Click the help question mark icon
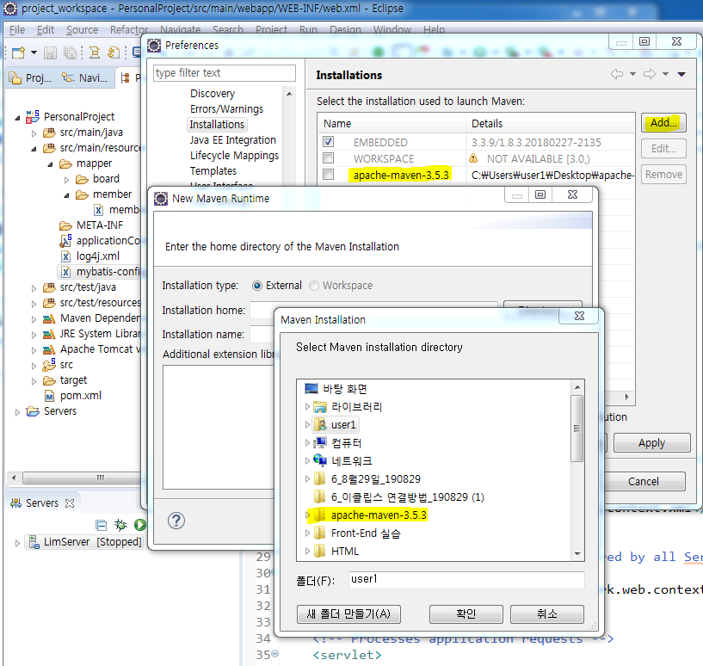Screen dimensions: 703x666 [176, 521]
